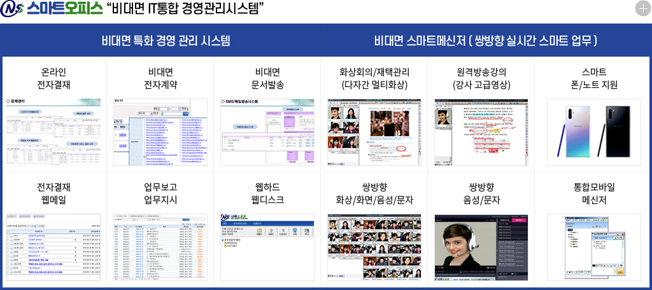
Task: View the 업무보고 table thumbnail
Action: coord(160,247)
